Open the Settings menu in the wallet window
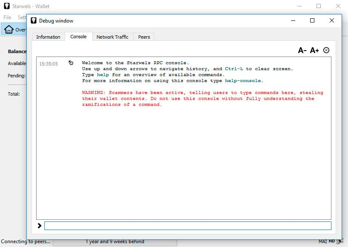Viewport: 348px width, 247px height. 22,17
